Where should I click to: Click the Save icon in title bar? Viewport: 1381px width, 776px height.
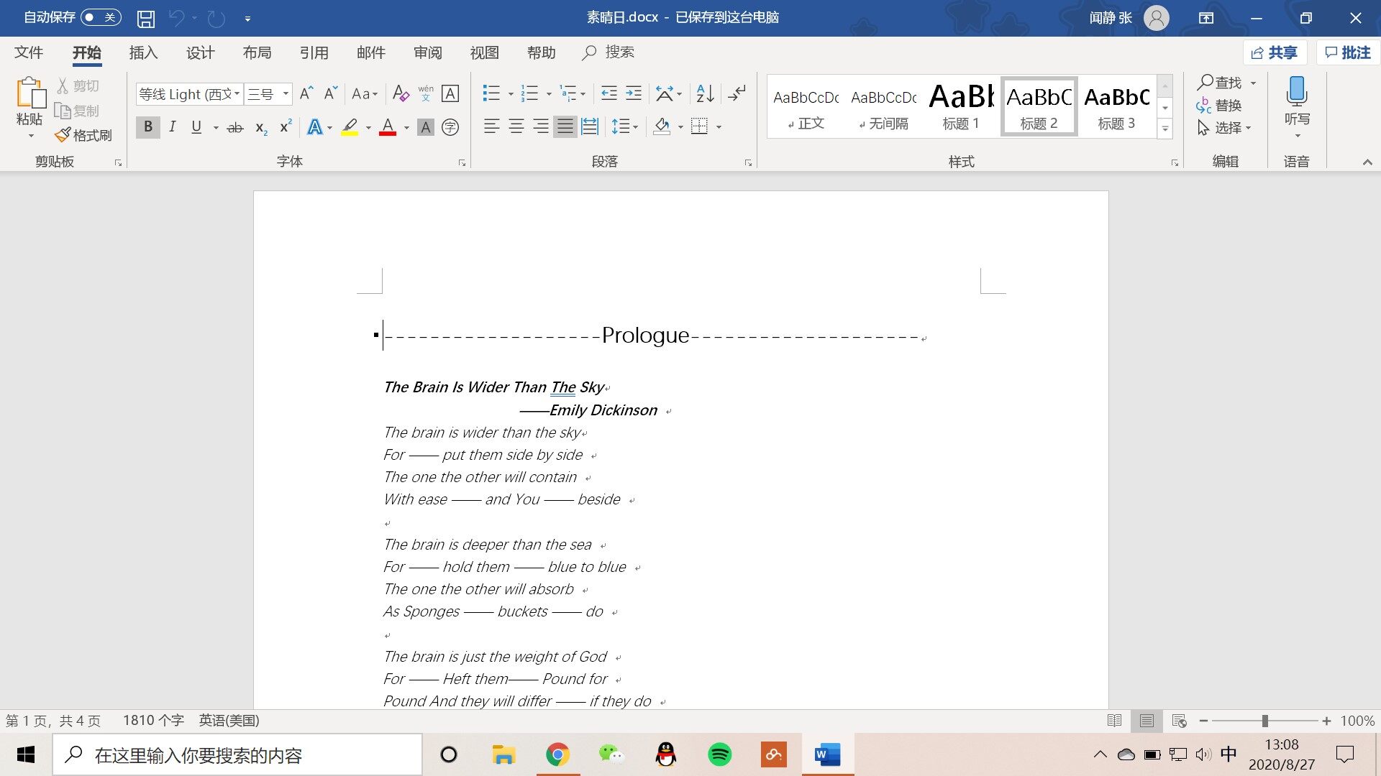pyautogui.click(x=146, y=18)
